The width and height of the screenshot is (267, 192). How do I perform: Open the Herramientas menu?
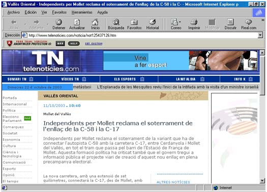coord(82,12)
